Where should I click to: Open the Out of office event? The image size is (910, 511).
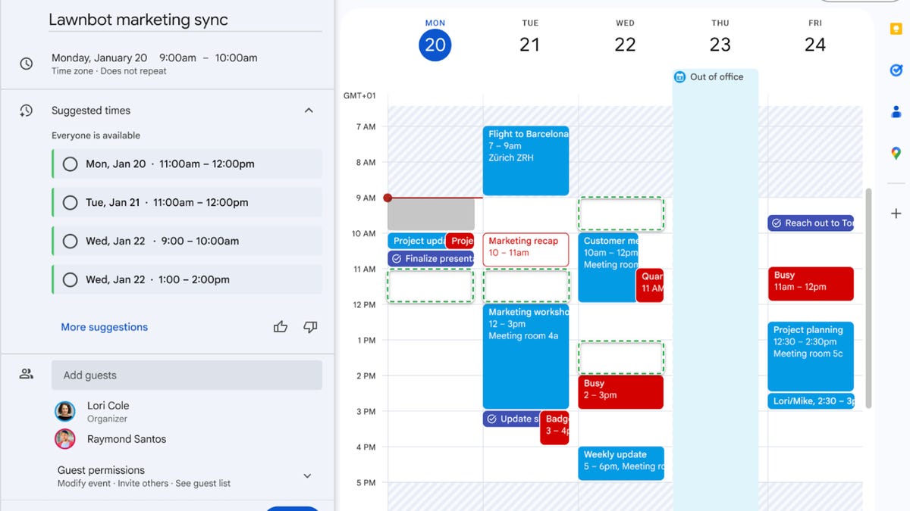[714, 76]
